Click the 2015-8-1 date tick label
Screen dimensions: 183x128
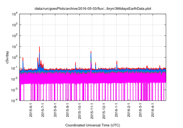pos(55,110)
